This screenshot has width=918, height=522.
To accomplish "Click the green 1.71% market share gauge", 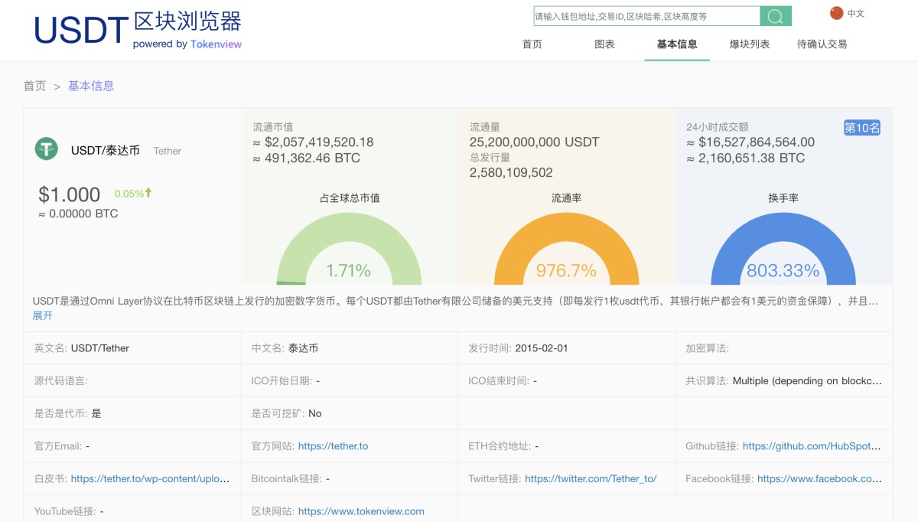I will tap(349, 249).
